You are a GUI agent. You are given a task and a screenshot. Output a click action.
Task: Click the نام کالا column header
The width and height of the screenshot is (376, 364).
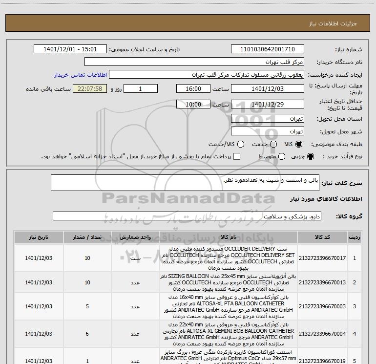coord(229,237)
